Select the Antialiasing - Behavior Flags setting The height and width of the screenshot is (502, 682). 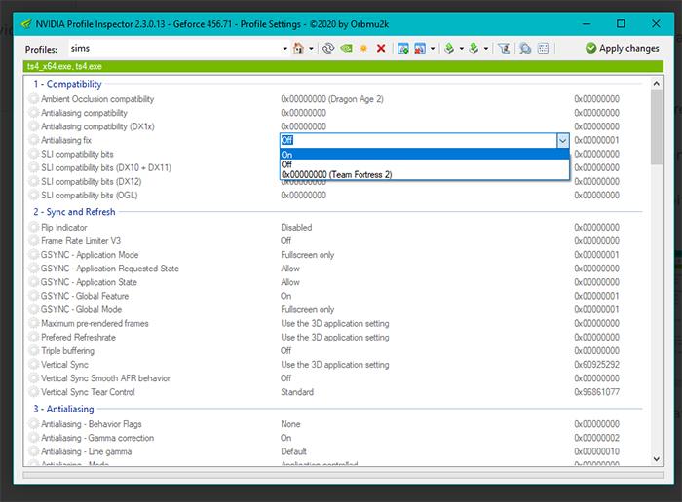click(x=92, y=424)
